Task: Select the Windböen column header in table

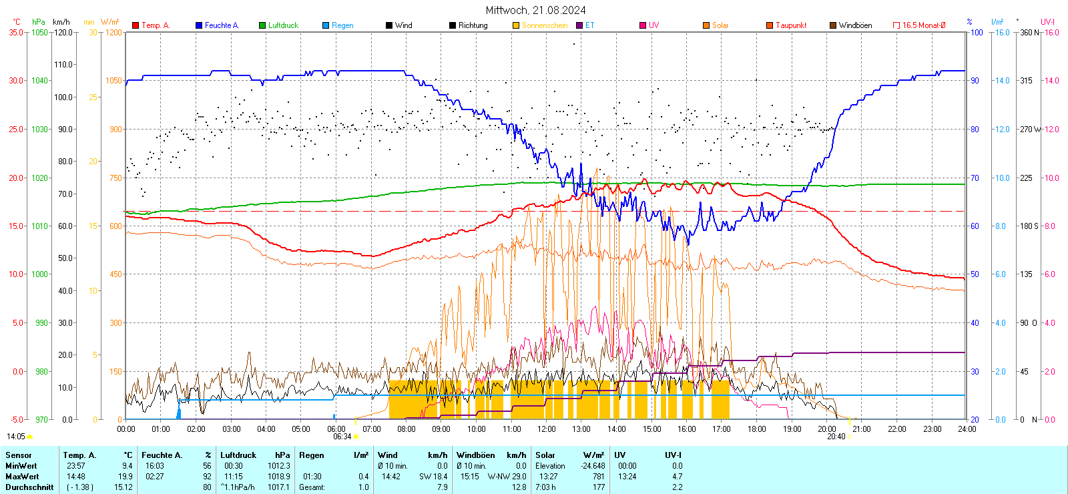Action: click(475, 455)
